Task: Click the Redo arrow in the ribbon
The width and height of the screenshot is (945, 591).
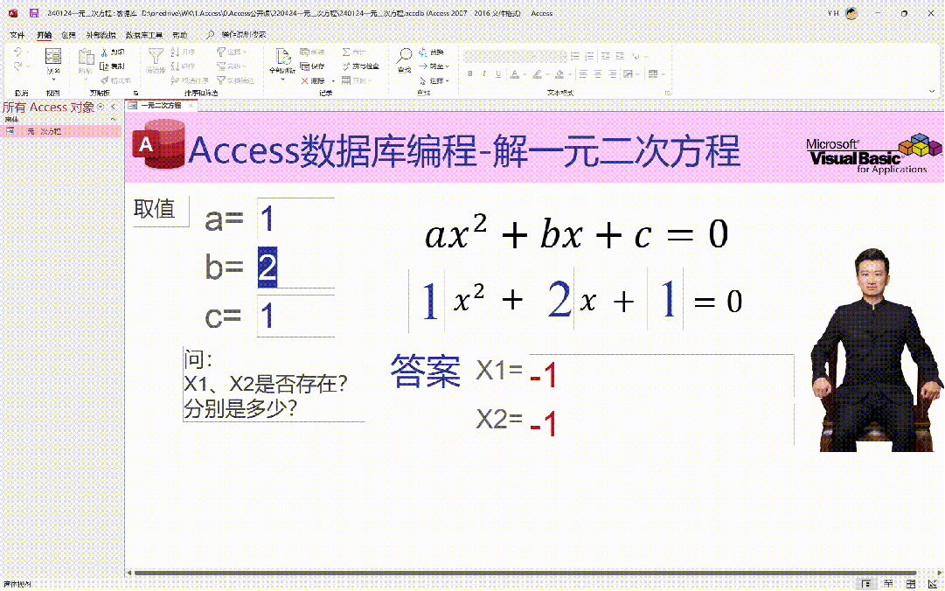Action: (18, 66)
